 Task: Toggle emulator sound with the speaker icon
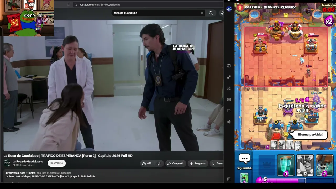coord(229,122)
